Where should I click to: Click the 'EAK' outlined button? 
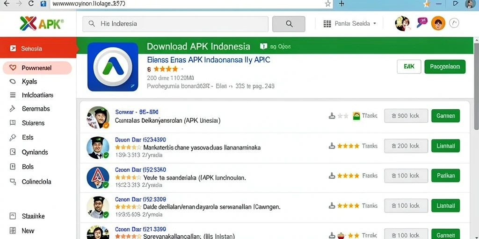pyautogui.click(x=409, y=66)
